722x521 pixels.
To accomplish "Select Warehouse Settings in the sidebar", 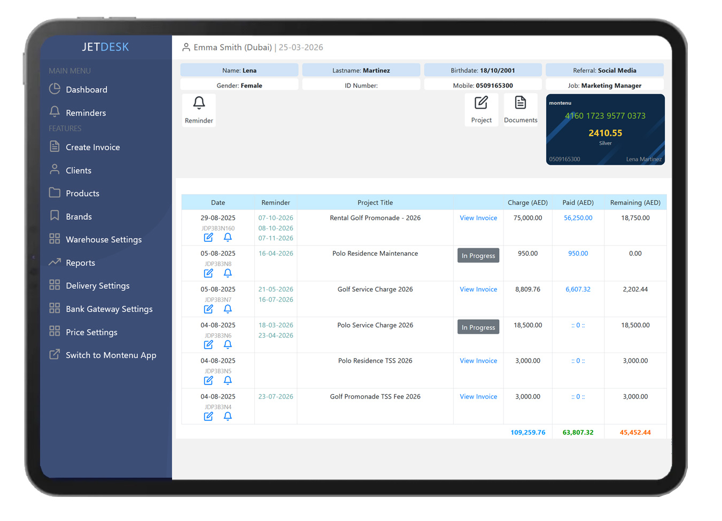I will 103,240.
